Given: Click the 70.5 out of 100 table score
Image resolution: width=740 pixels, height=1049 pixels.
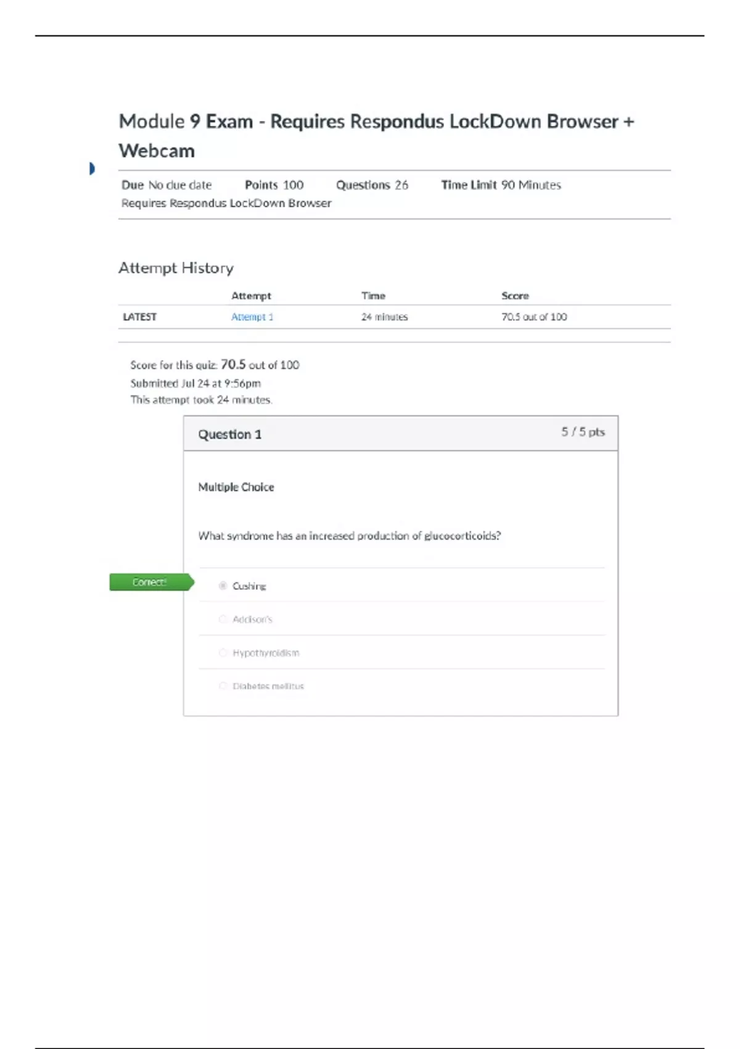Looking at the screenshot, I should (x=534, y=317).
